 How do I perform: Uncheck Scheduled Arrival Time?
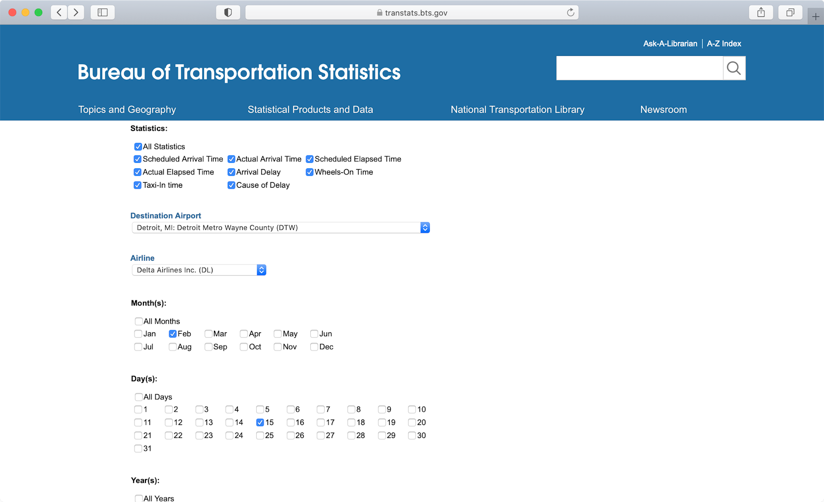tap(137, 159)
